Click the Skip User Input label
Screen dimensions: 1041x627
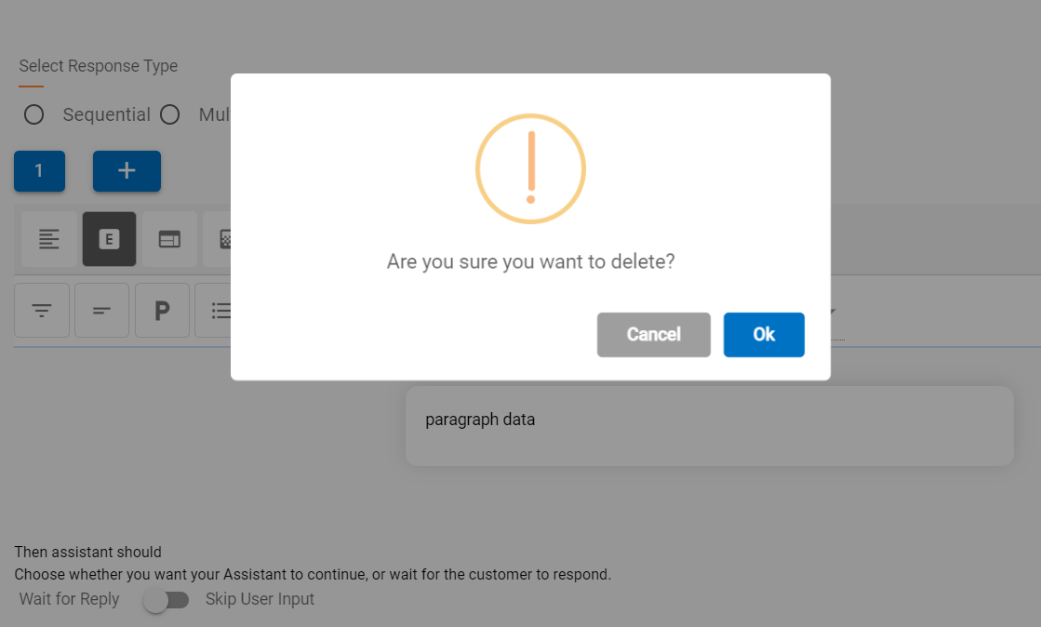coord(260,599)
